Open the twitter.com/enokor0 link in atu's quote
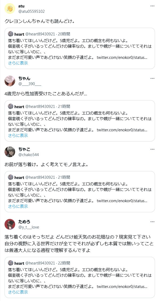The width and height of the screenshot is (159, 301). click(122, 58)
